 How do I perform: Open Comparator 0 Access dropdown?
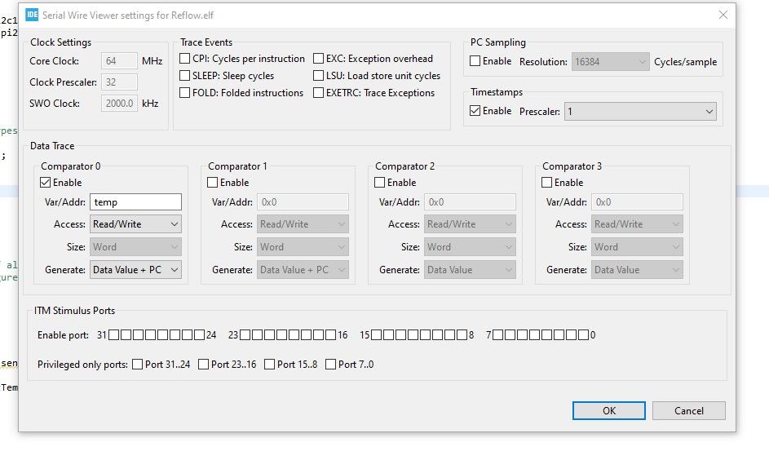pyautogui.click(x=136, y=224)
